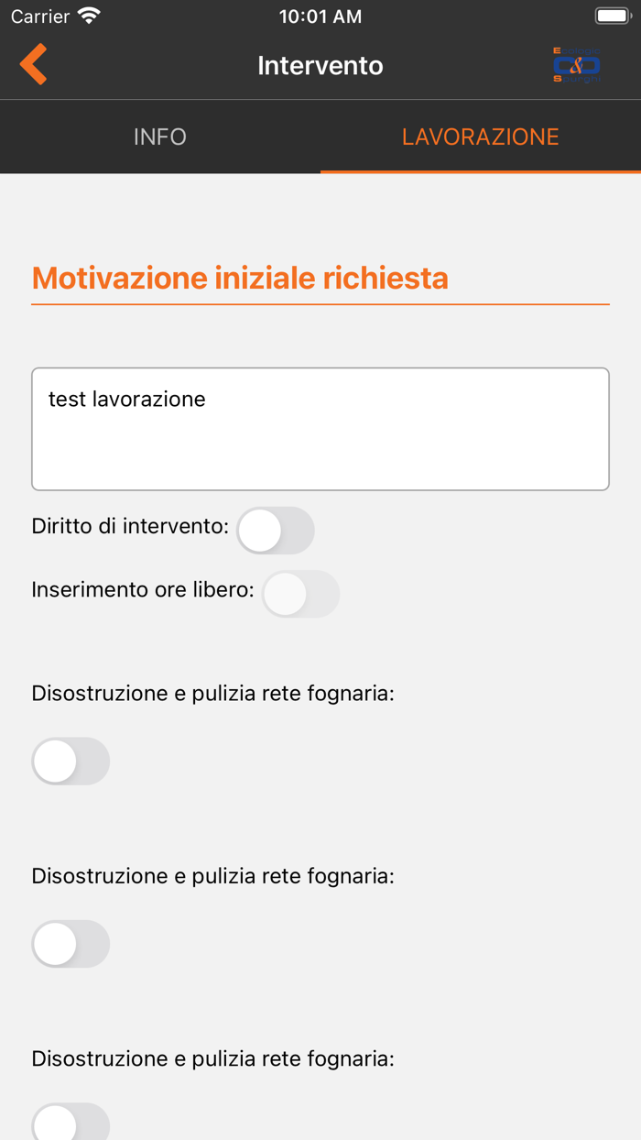Enable the Diritto di intervento switch
This screenshot has width=641, height=1140.
tap(276, 531)
